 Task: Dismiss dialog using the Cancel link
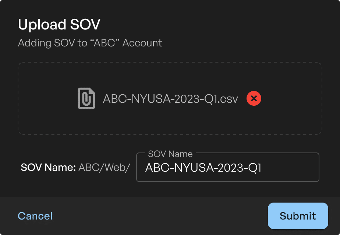coord(35,216)
